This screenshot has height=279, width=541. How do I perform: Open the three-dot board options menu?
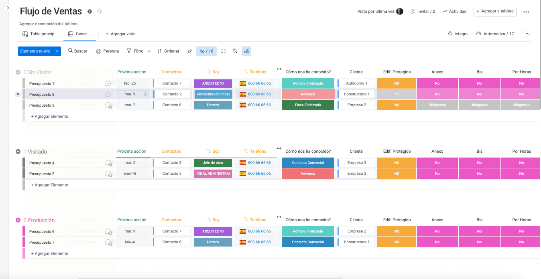[x=526, y=12]
